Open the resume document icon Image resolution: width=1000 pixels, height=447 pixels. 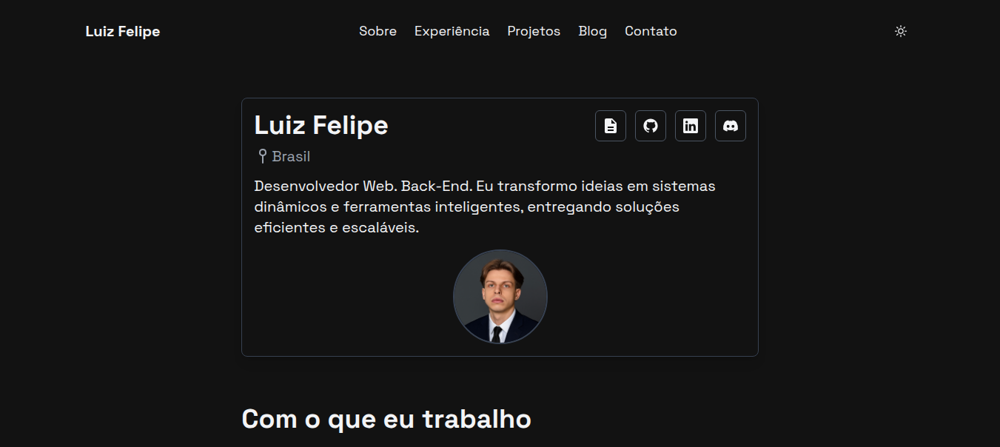click(610, 125)
